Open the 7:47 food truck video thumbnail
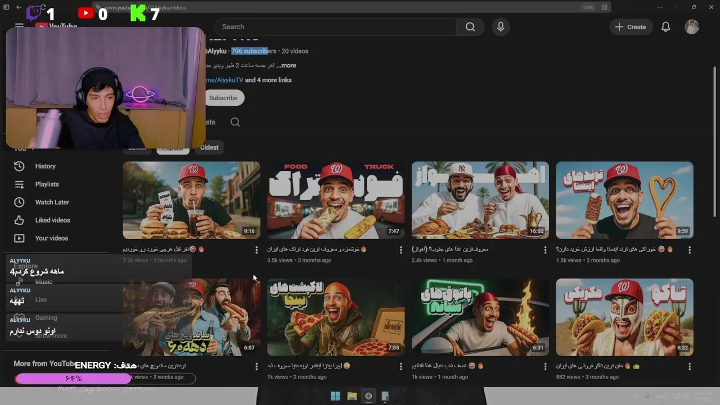This screenshot has height=405, width=720. 336,200
